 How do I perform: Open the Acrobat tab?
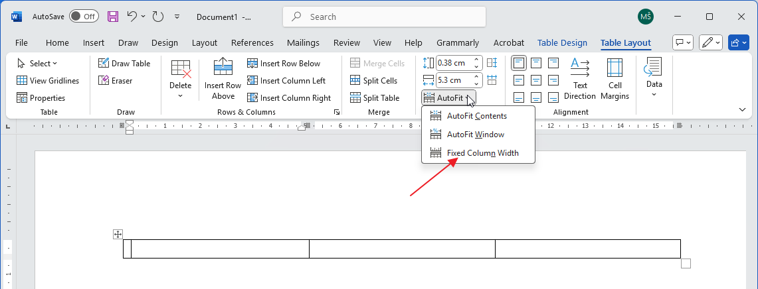tap(509, 42)
